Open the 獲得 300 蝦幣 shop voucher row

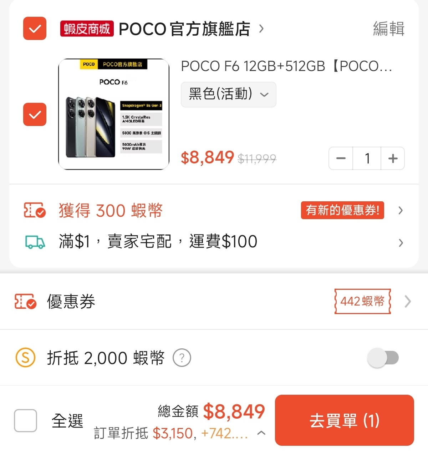[x=214, y=210]
